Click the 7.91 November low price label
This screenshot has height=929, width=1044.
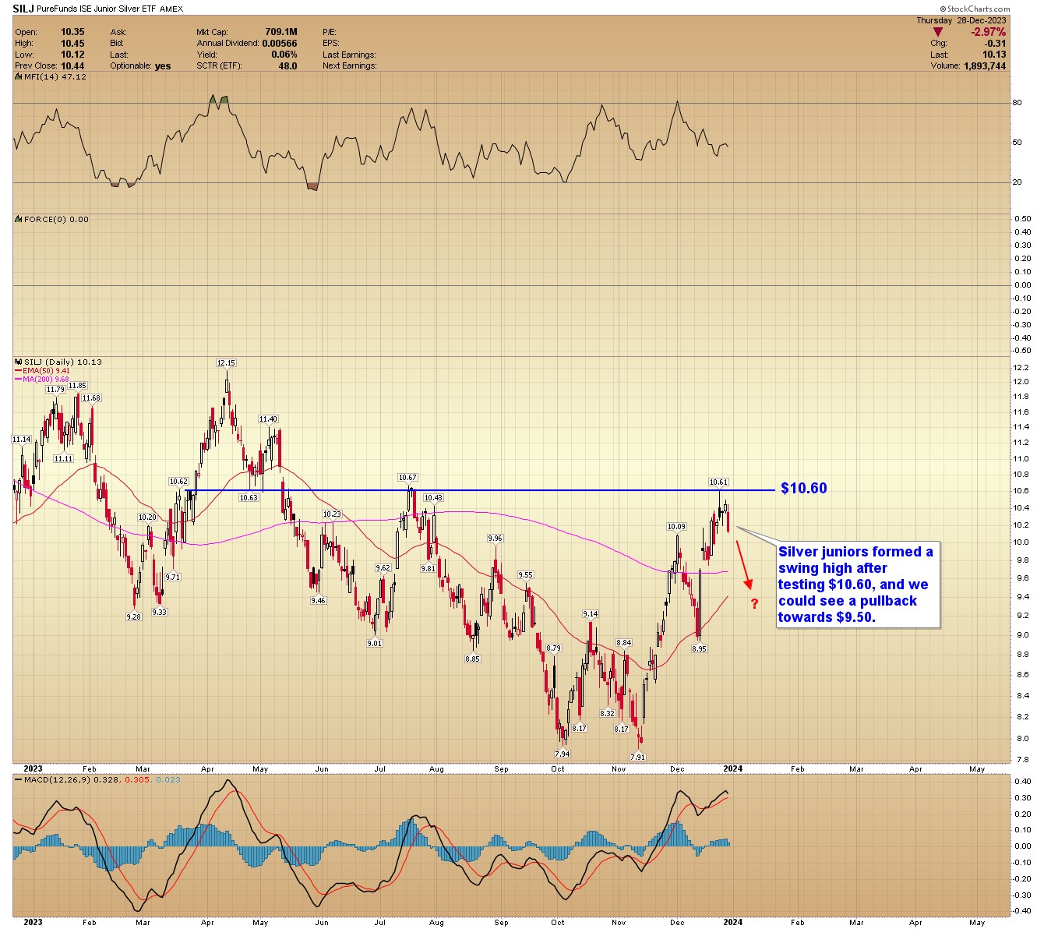637,758
